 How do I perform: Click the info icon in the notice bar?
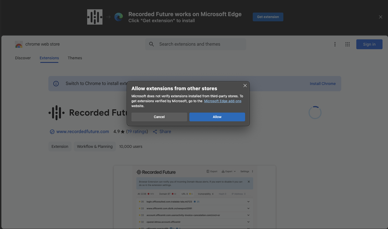coord(56,84)
